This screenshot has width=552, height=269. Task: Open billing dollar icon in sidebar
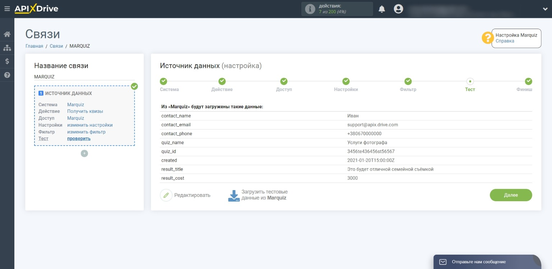pyautogui.click(x=7, y=61)
